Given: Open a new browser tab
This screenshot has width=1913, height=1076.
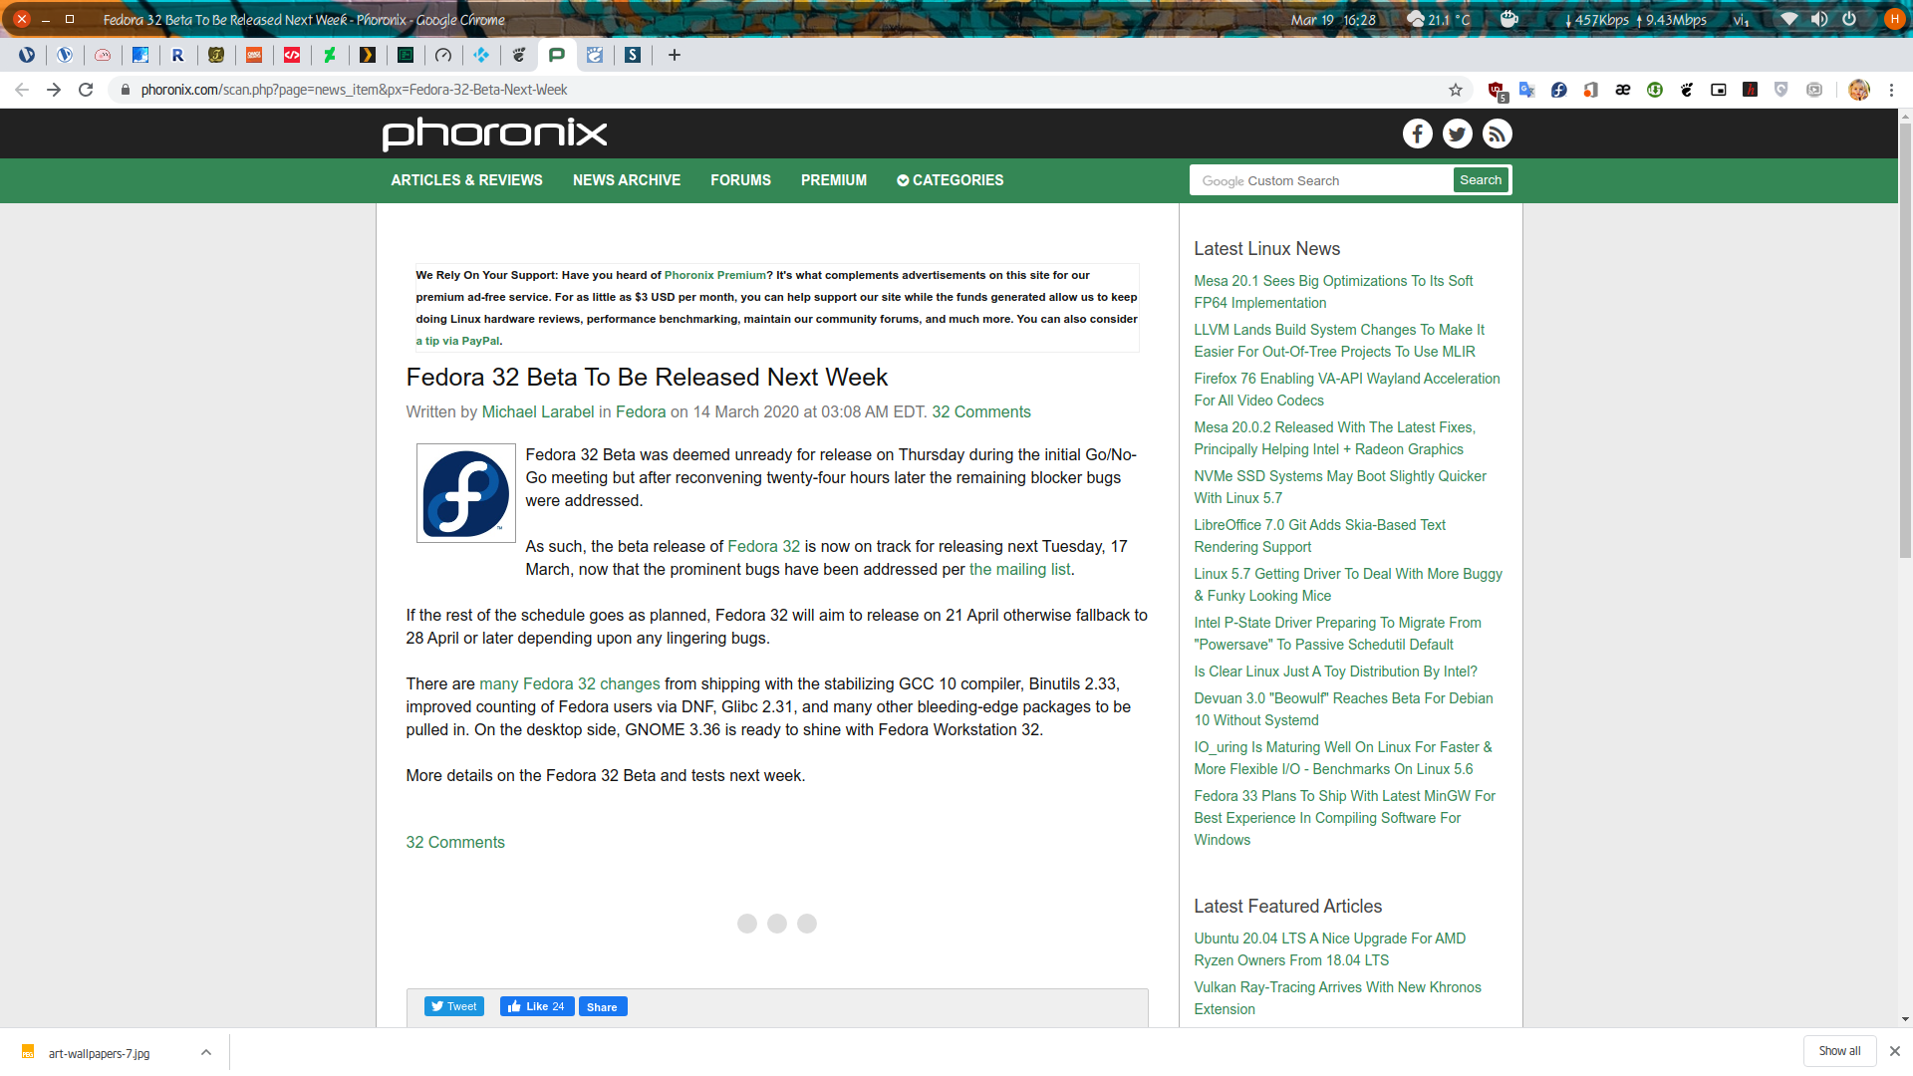Looking at the screenshot, I should (x=675, y=55).
